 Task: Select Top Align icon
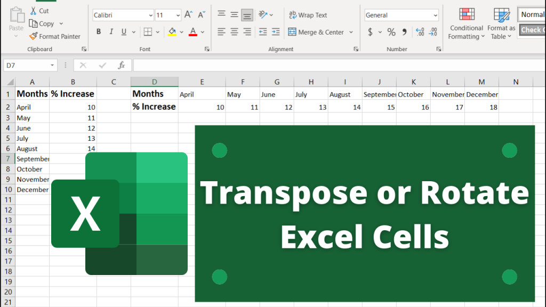pos(221,14)
